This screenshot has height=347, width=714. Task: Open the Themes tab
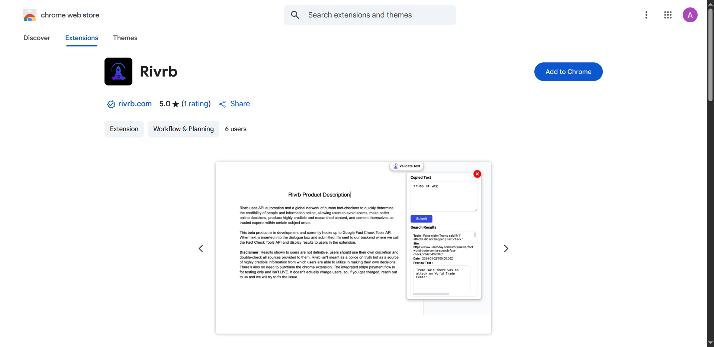[x=125, y=38]
